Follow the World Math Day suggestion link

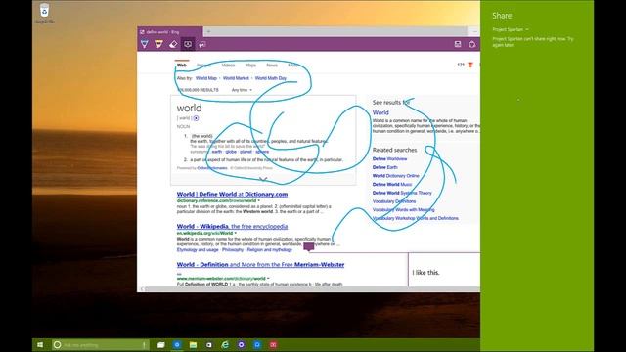coord(271,78)
